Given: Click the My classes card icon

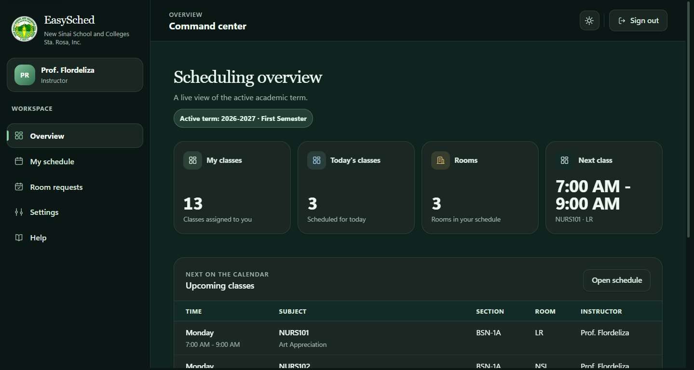Looking at the screenshot, I should click(192, 160).
